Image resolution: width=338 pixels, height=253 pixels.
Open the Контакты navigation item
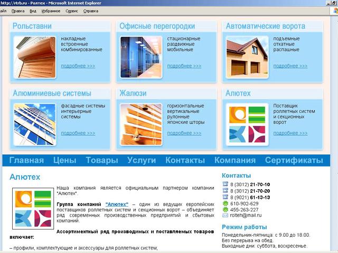(x=185, y=160)
